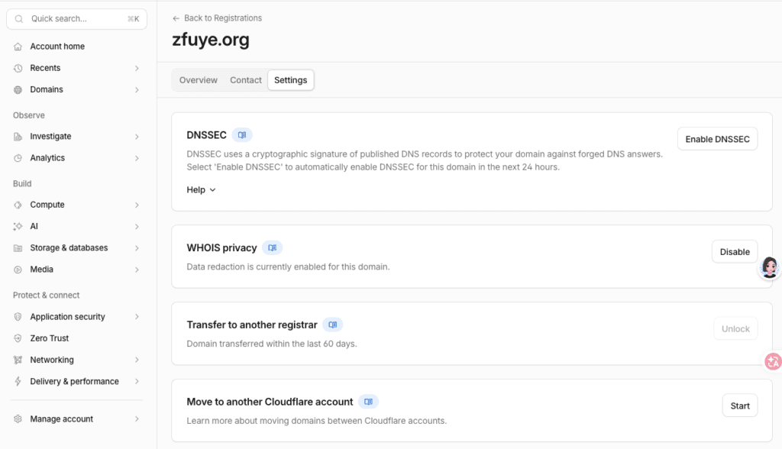Click the Storage & databases icon
The width and height of the screenshot is (782, 449).
(x=18, y=248)
